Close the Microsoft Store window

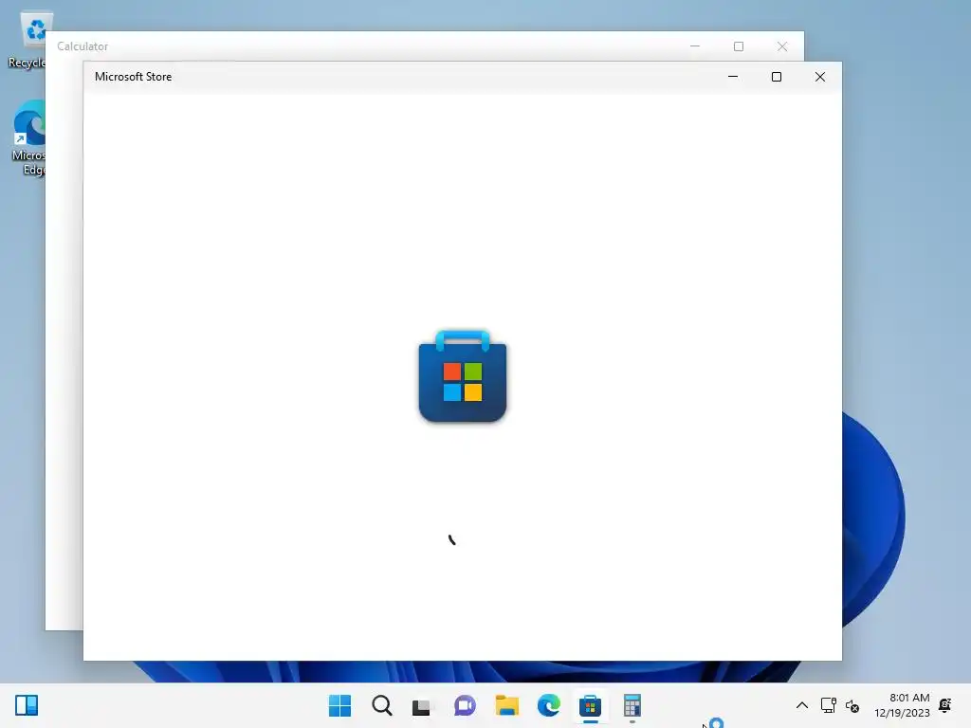coord(820,77)
